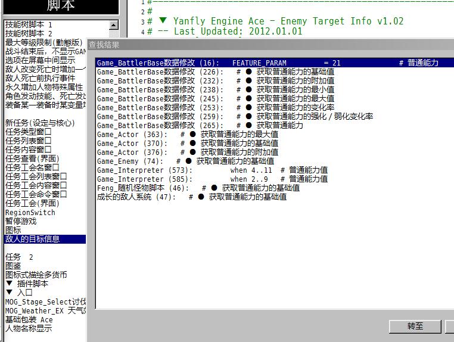Select script 图标
This screenshot has height=342, width=454.
13,231
